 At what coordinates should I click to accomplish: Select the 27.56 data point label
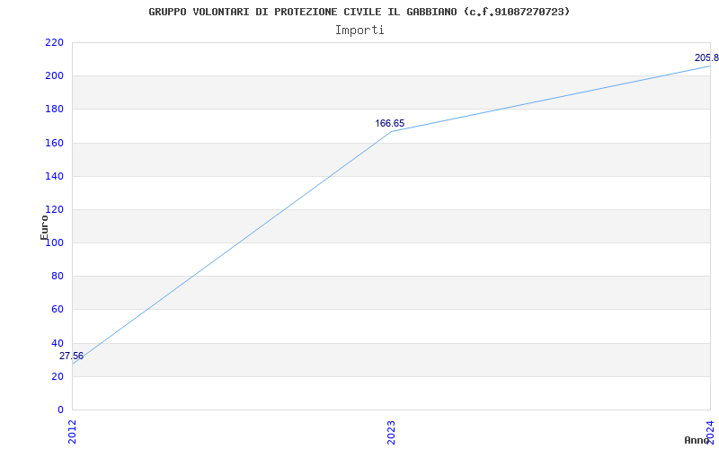tap(72, 356)
